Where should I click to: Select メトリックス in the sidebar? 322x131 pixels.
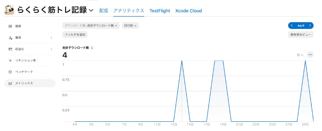click(x=30, y=83)
